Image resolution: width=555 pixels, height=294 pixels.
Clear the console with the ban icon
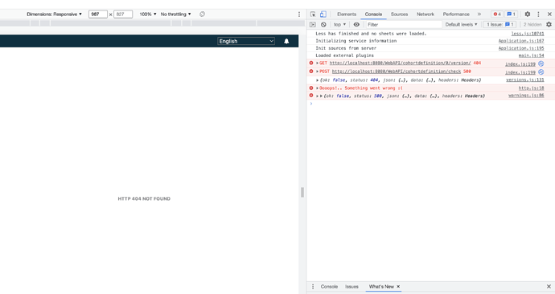(323, 24)
